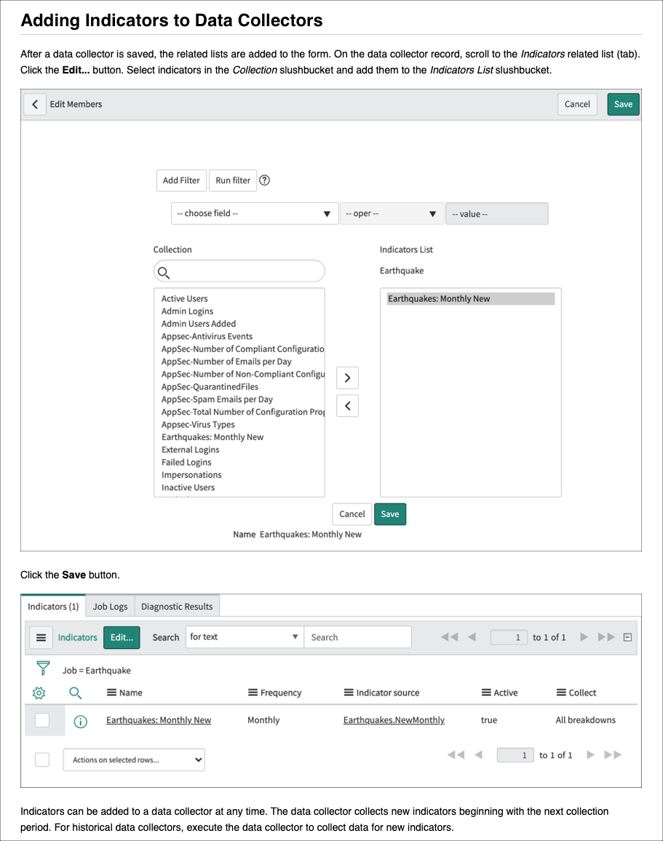Click the search magnifier in the Indicators list
The width and height of the screenshot is (663, 841).
pyautogui.click(x=75, y=693)
